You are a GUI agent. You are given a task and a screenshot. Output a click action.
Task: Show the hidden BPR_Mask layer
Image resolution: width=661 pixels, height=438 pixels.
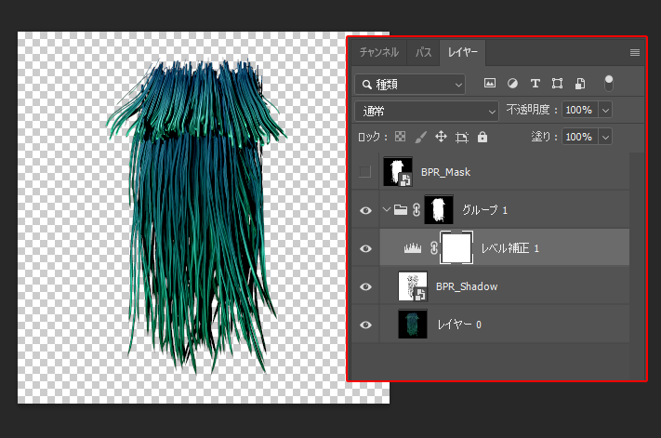tap(365, 171)
